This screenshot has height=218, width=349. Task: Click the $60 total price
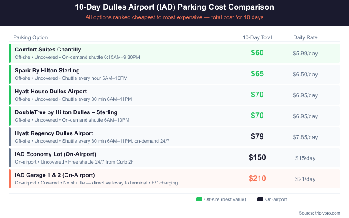pos(257,53)
